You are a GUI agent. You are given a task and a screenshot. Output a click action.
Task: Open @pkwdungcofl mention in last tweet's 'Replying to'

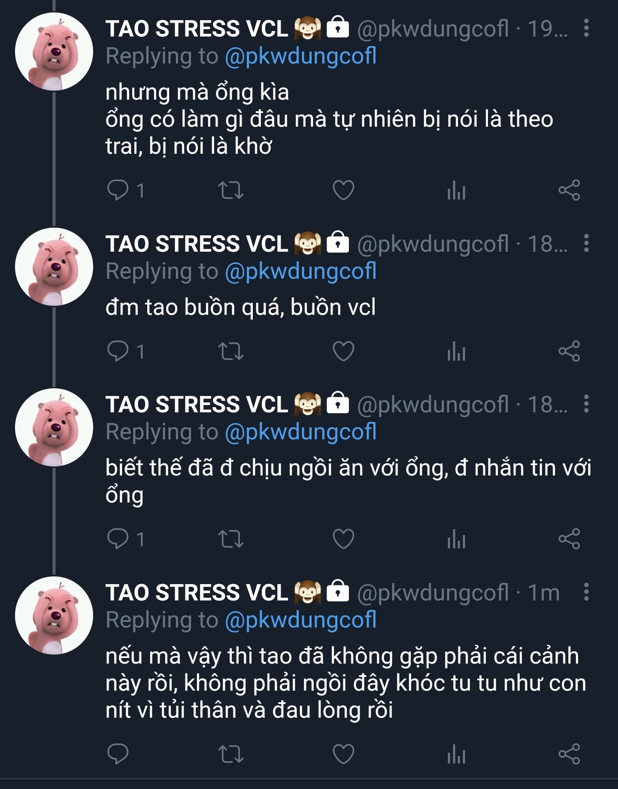(300, 620)
